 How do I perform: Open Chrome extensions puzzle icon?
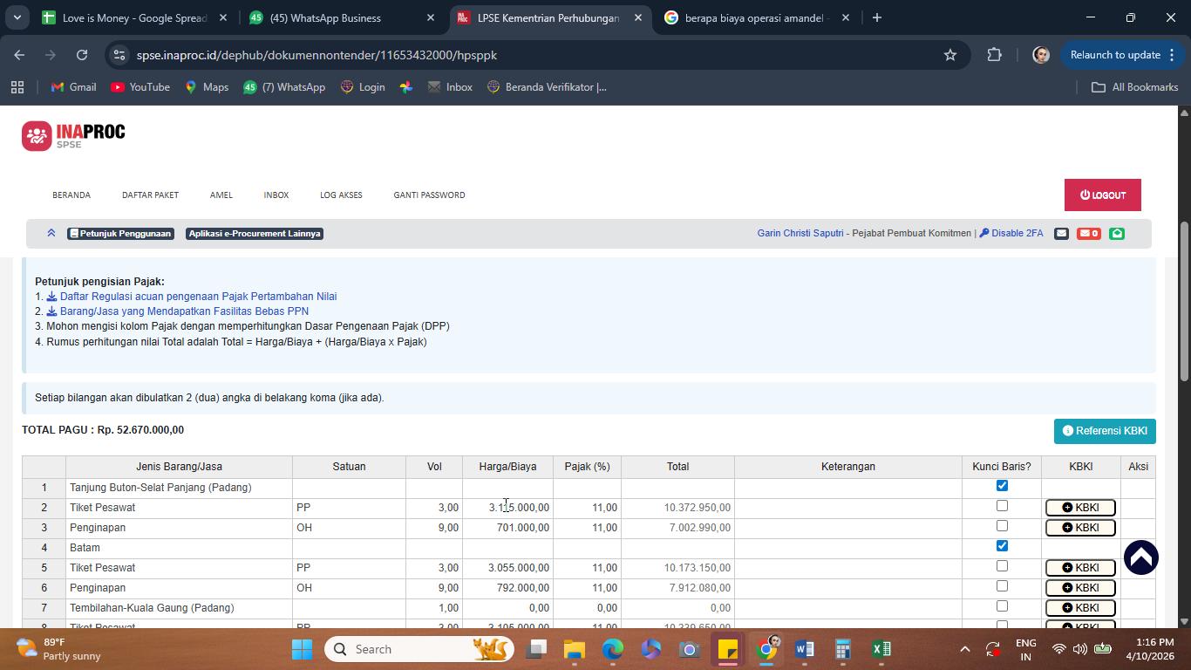(x=994, y=55)
